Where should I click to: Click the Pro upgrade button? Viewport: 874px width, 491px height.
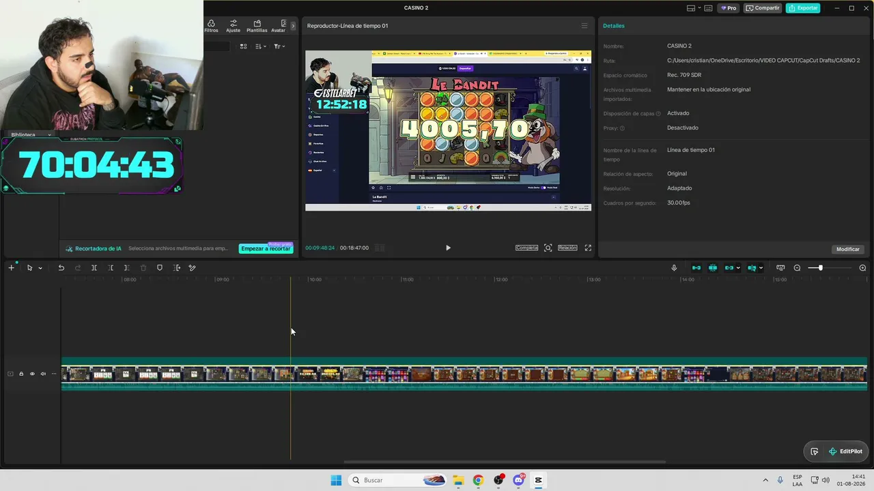point(728,8)
